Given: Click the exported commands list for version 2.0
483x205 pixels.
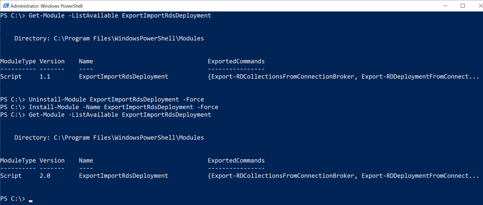Looking at the screenshot, I should point(343,176).
